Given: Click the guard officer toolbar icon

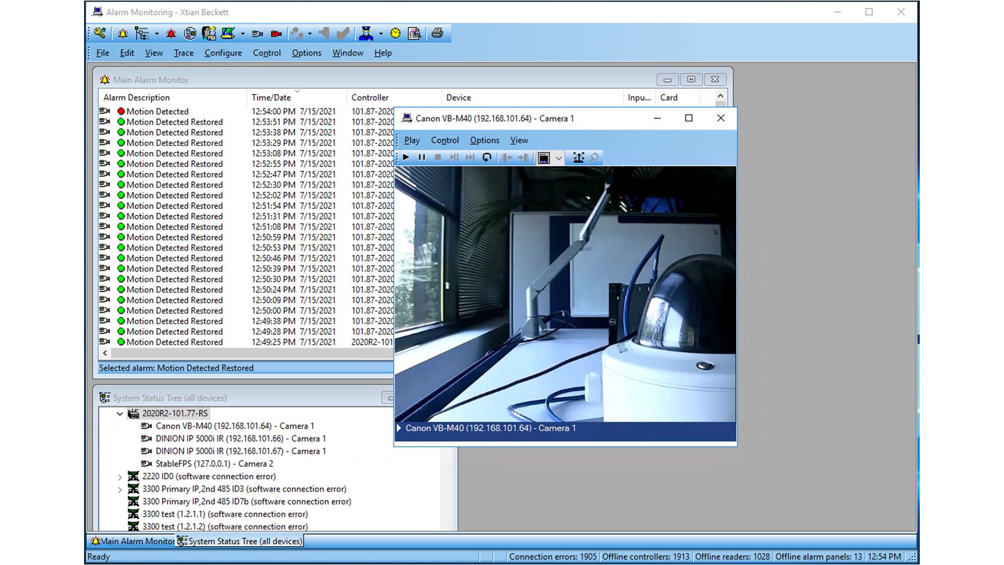Looking at the screenshot, I should 367,33.
